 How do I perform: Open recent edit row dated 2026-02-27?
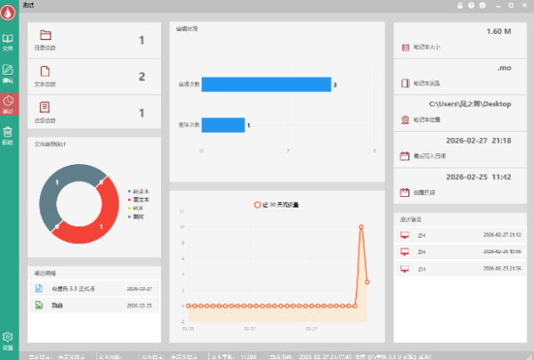tap(94, 289)
